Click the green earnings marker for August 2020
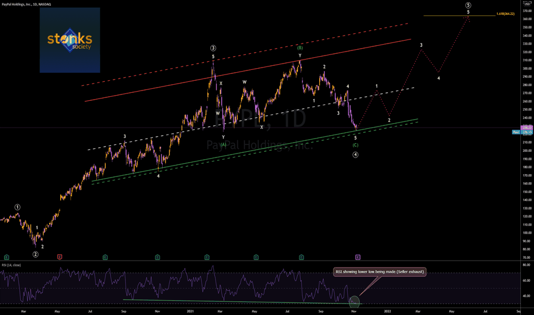The height and width of the screenshot is (315, 534). coord(105,257)
